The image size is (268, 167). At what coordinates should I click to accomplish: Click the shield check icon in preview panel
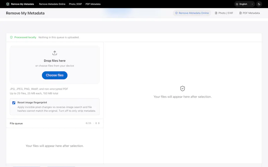click(183, 89)
